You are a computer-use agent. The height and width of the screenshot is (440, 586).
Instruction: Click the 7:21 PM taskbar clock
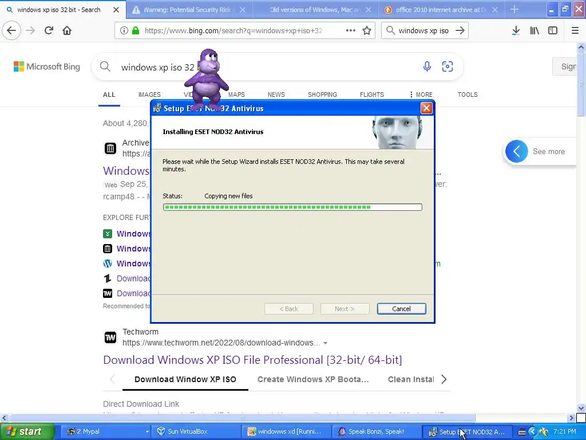(x=565, y=432)
